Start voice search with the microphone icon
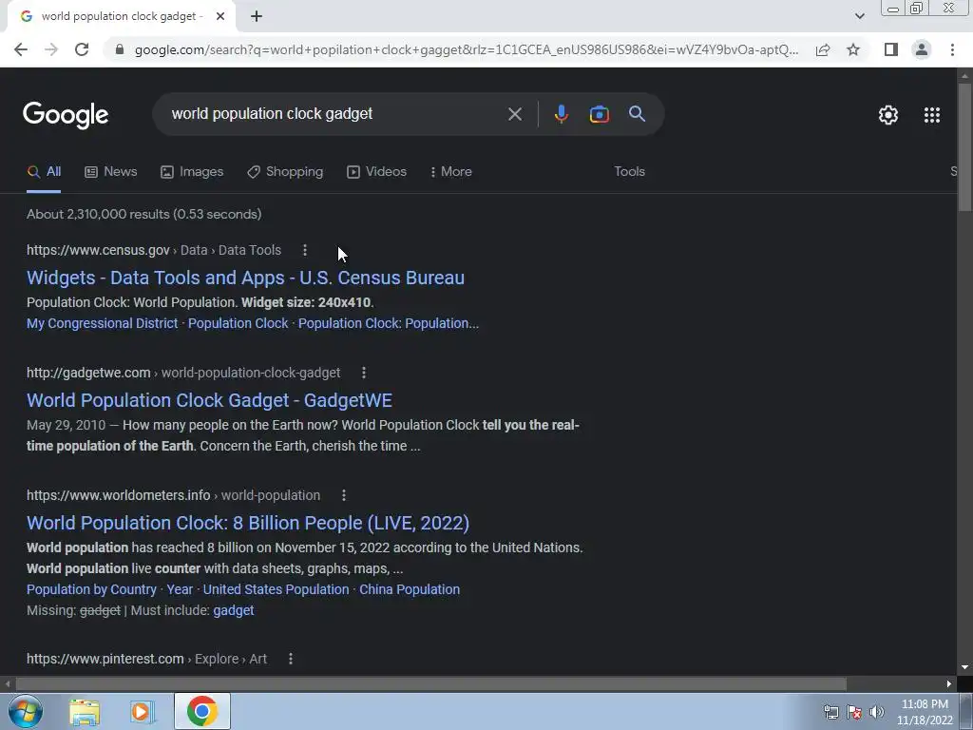Viewport: 973px width, 730px height. (561, 114)
